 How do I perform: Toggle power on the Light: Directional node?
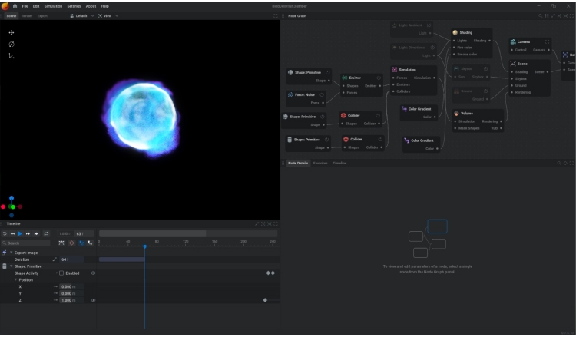pos(432,48)
